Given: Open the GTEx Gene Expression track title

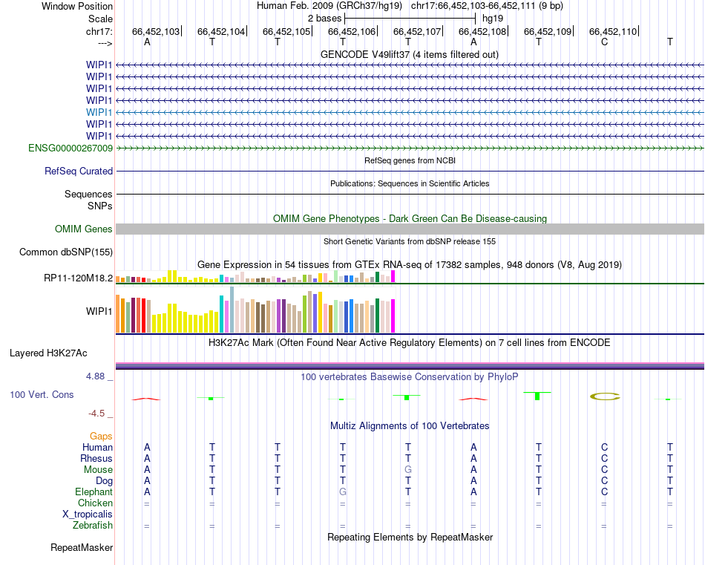Looking at the screenshot, I should click(x=410, y=264).
